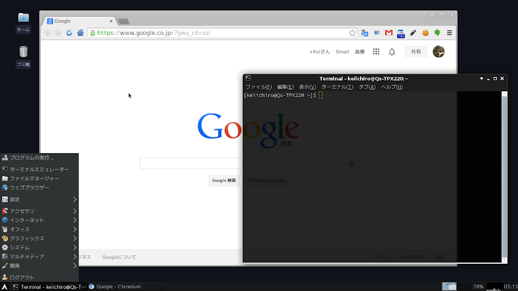Click the up-arrow shade button on Terminal titlebar
This screenshot has width=518, height=291.
pos(481,78)
